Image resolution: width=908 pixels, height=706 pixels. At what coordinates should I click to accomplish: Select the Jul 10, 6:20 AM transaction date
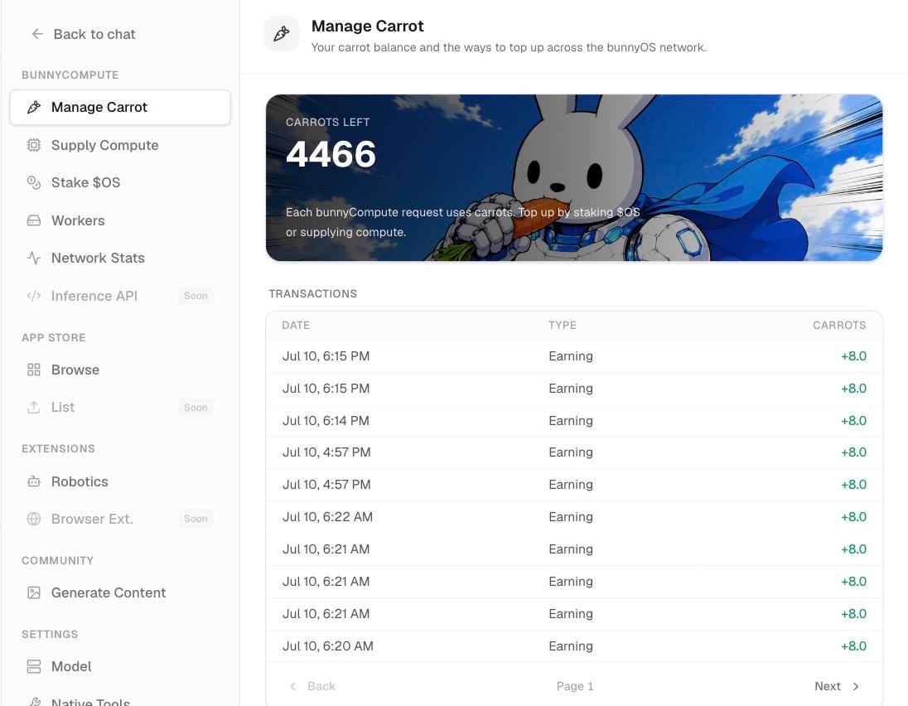pyautogui.click(x=328, y=646)
